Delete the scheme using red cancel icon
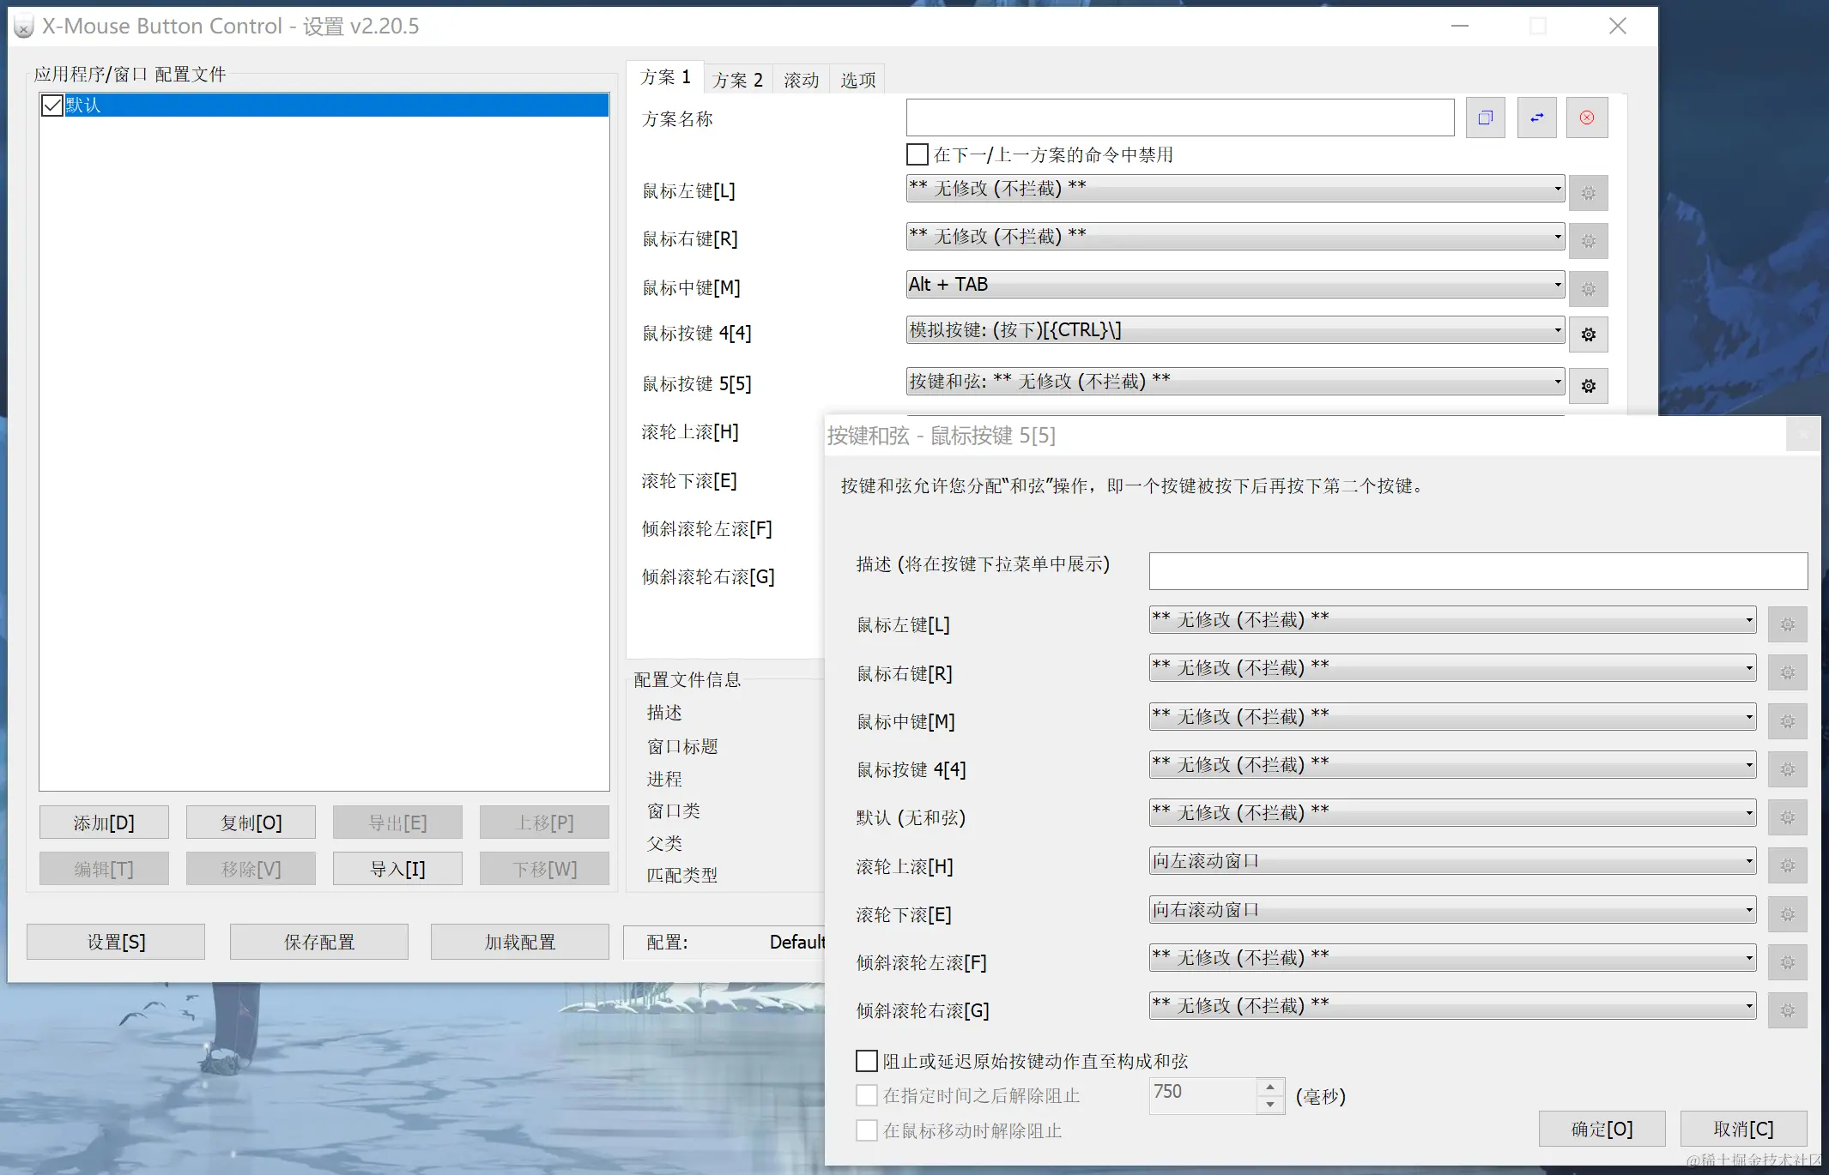Image resolution: width=1829 pixels, height=1175 pixels. (1587, 117)
